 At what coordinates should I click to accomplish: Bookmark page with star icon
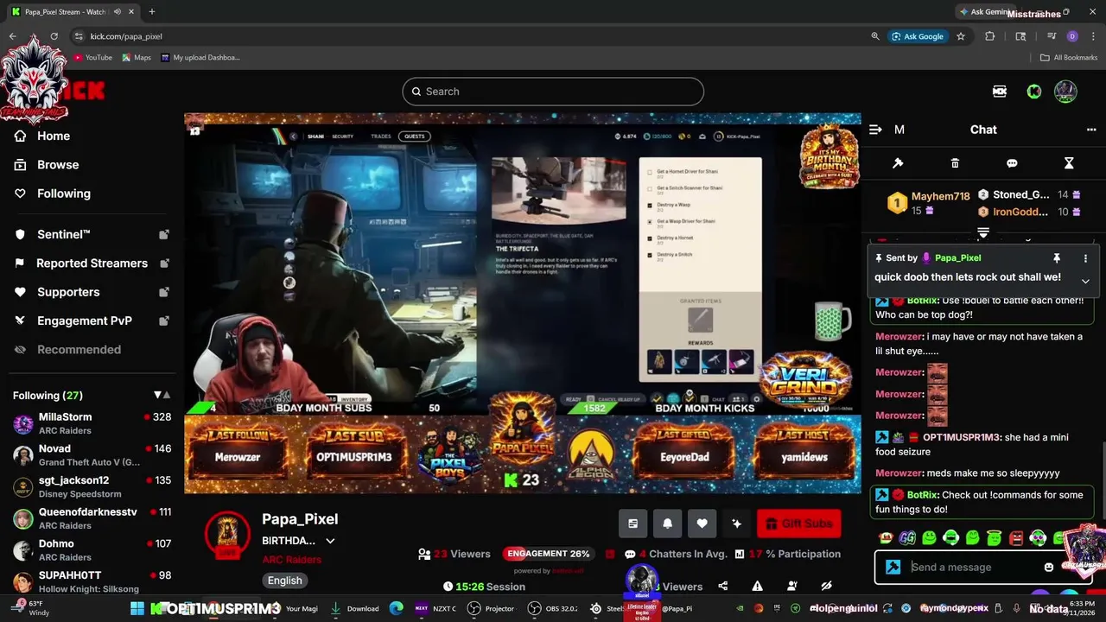(961, 36)
